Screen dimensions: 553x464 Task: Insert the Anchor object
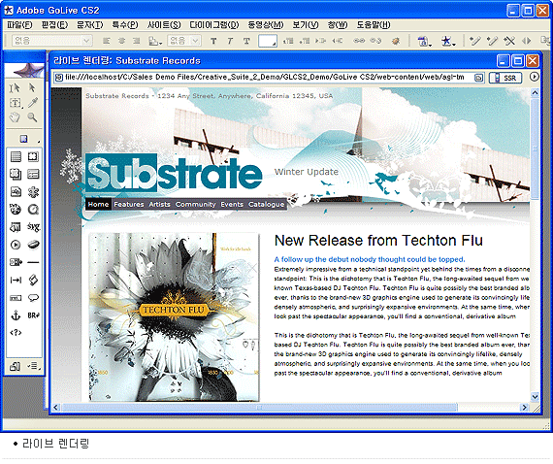16,315
